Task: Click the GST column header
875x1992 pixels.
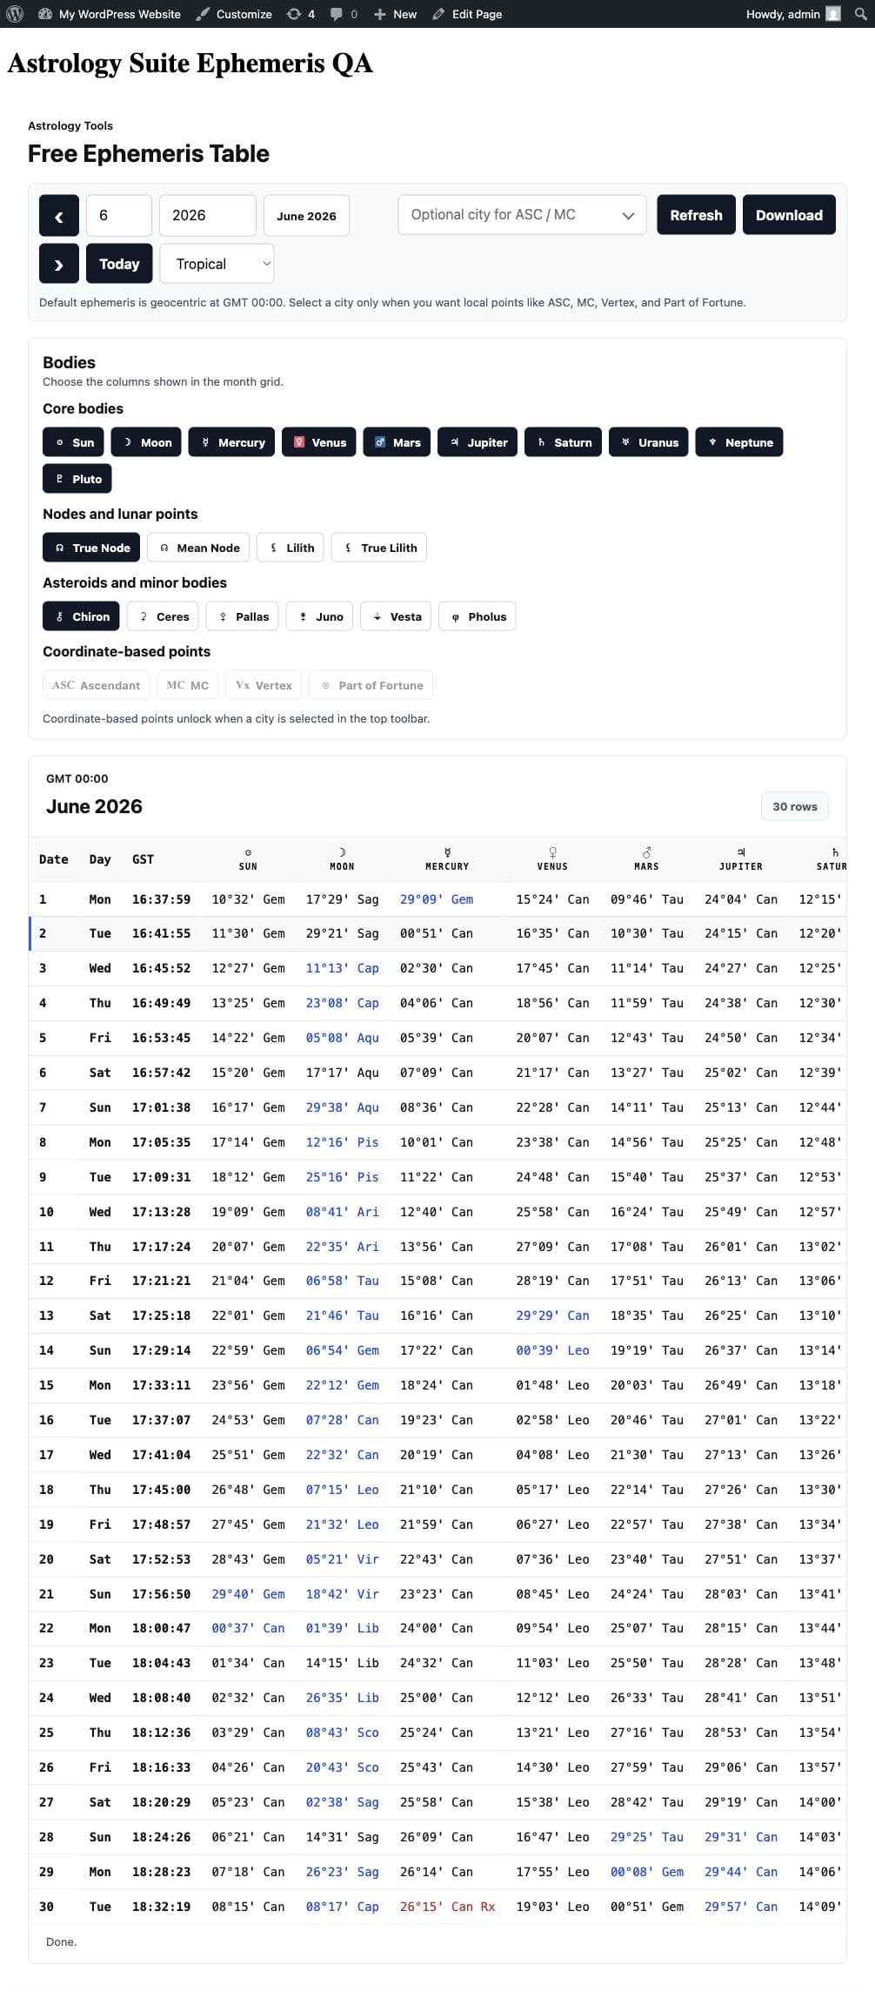Action: (143, 859)
